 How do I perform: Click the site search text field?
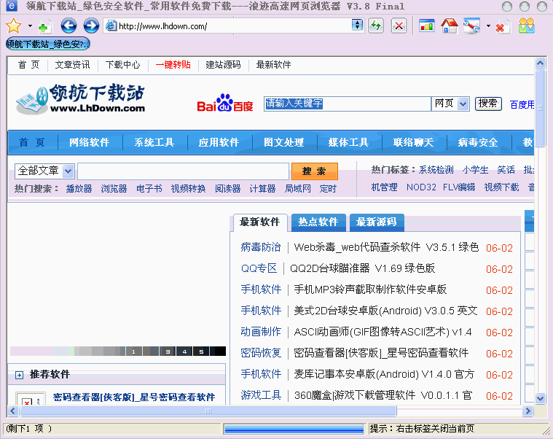[184, 171]
